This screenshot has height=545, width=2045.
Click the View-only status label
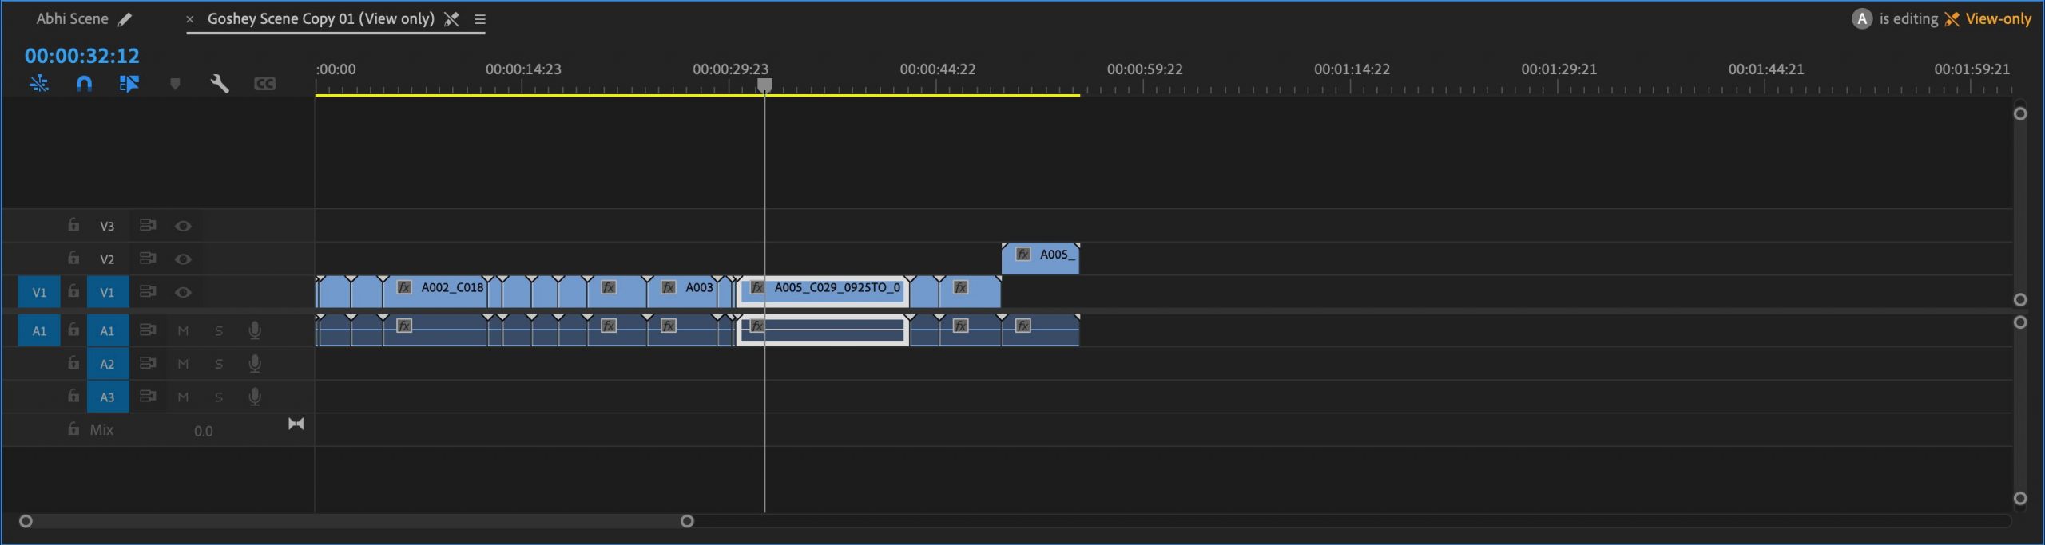click(x=1997, y=19)
